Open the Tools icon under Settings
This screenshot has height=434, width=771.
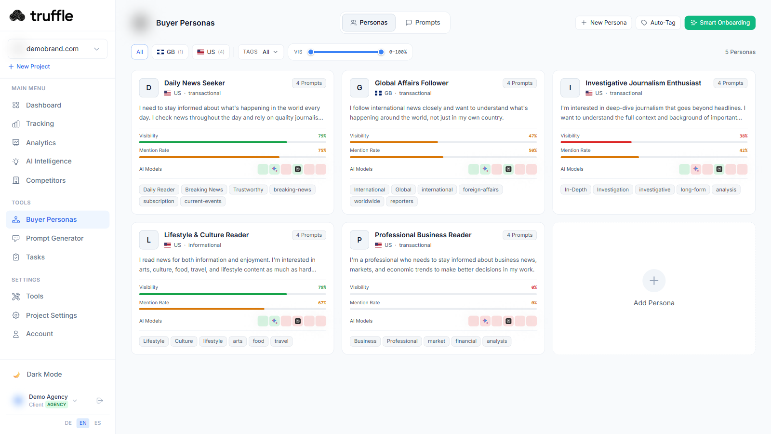pyautogui.click(x=16, y=296)
